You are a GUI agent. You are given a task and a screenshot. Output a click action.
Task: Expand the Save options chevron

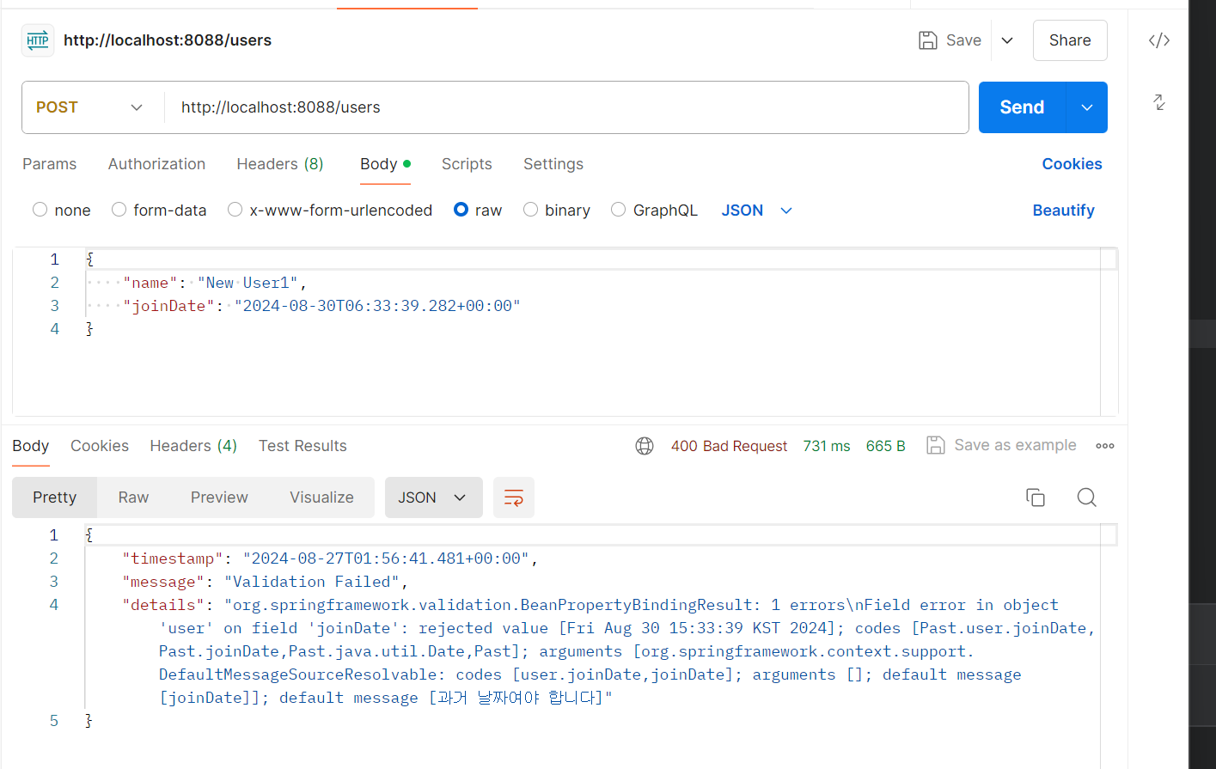coord(1007,40)
